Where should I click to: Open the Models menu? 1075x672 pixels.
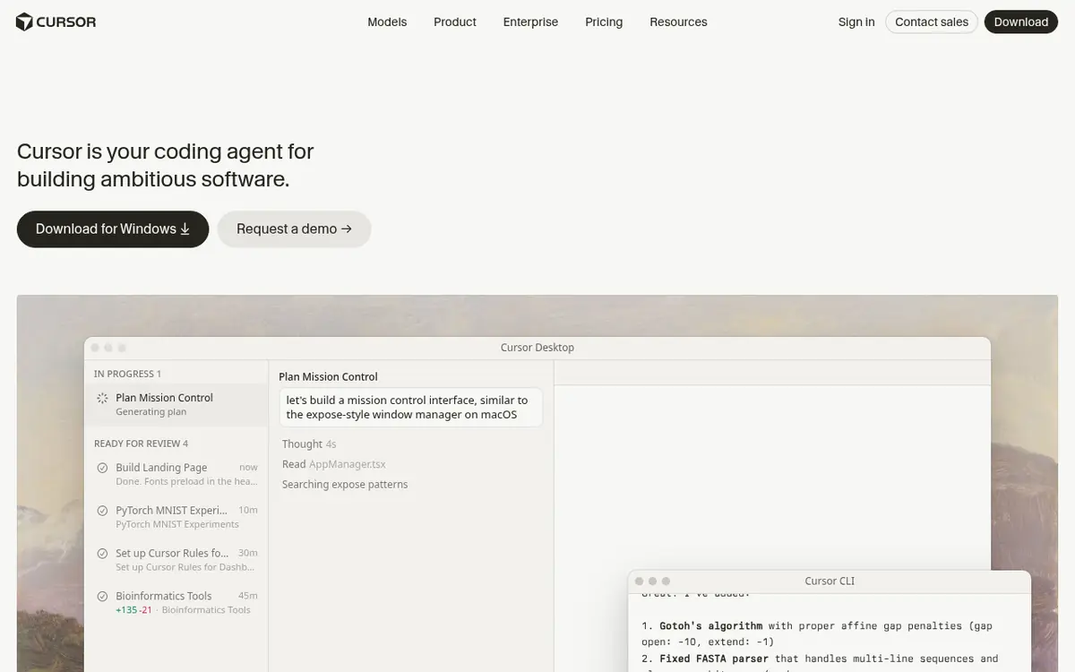point(387,22)
